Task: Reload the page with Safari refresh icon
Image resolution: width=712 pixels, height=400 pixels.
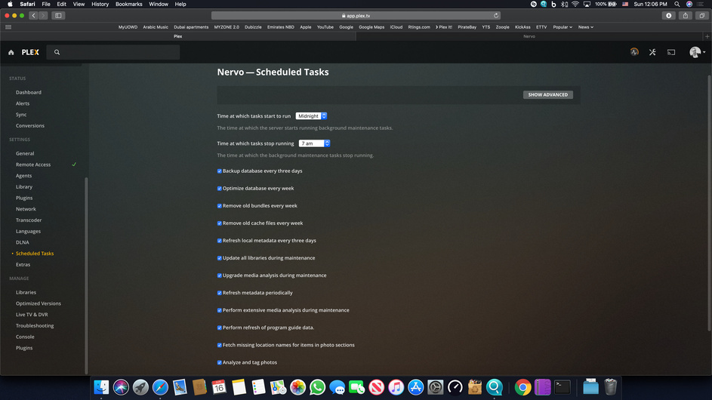Action: click(496, 15)
